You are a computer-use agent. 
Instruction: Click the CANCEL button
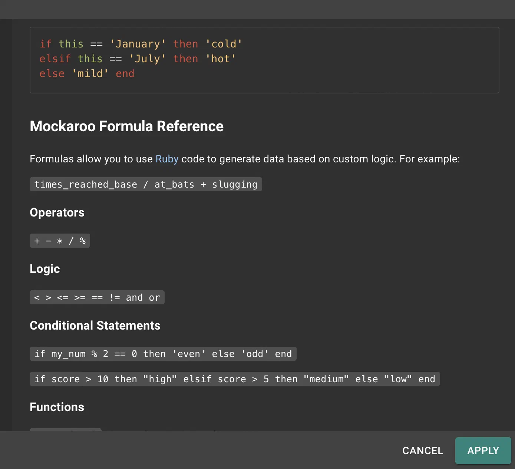tap(423, 450)
